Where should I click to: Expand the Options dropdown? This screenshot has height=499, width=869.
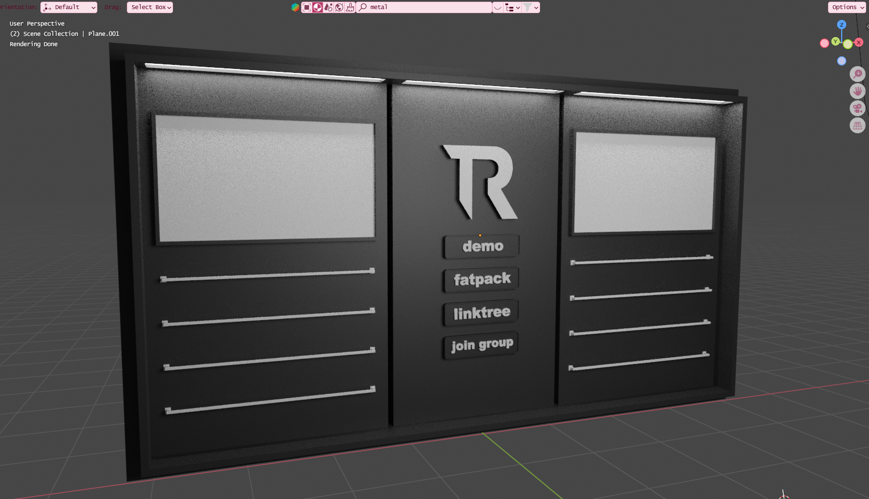click(x=847, y=7)
